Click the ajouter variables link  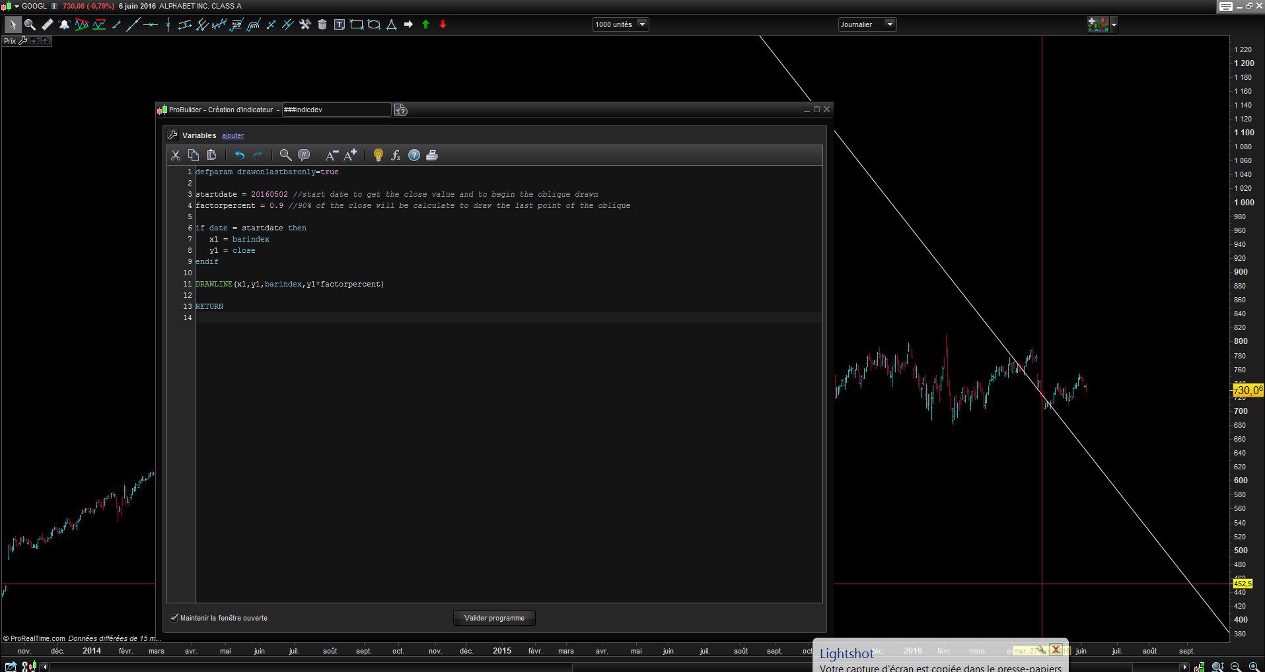point(233,135)
